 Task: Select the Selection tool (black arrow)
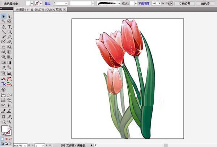click(4, 16)
